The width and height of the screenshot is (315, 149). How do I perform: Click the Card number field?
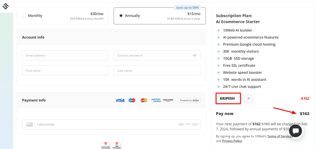pos(111,124)
